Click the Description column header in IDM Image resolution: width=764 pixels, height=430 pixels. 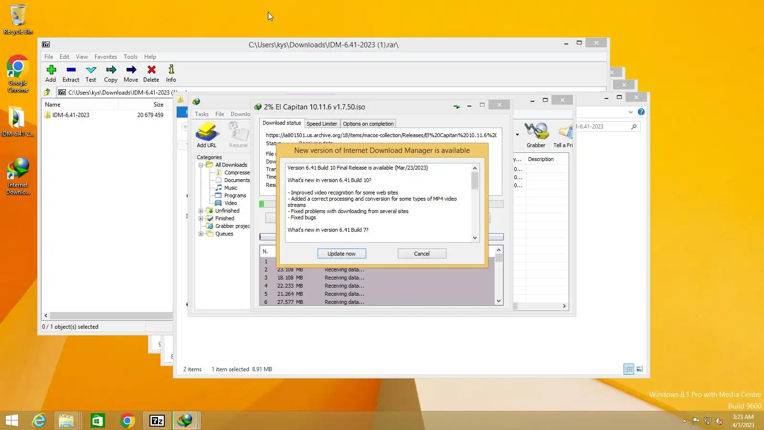click(546, 159)
